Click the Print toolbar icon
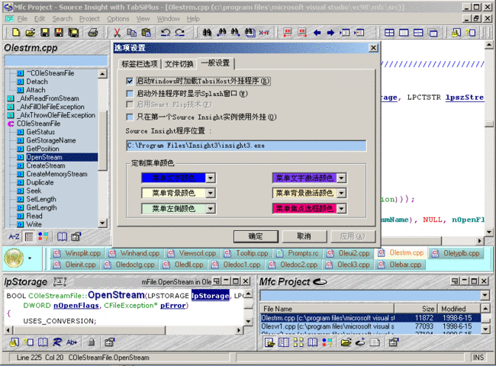The height and width of the screenshot is (366, 496). 92,32
